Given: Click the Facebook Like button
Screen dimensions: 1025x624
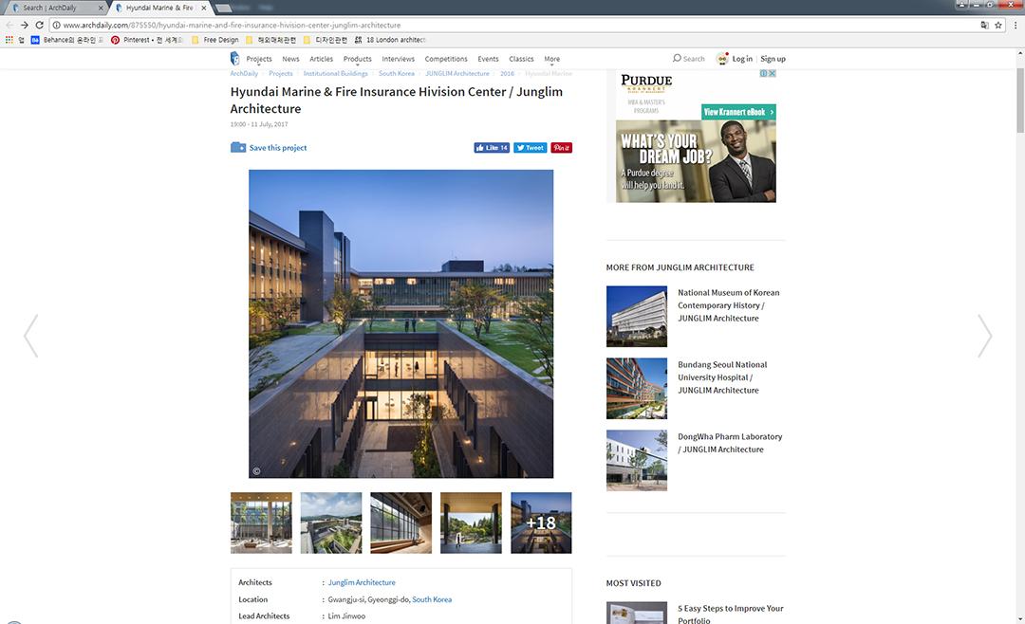Looking at the screenshot, I should click(x=492, y=148).
